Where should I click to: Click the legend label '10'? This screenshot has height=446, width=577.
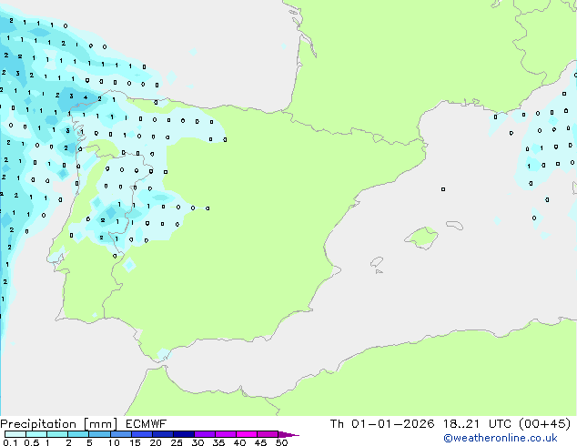pyautogui.click(x=114, y=442)
